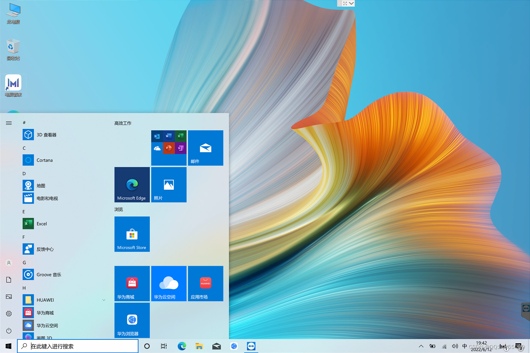Open Documents from the Start sidebar
Viewport: 530px width, 353px height.
9,280
